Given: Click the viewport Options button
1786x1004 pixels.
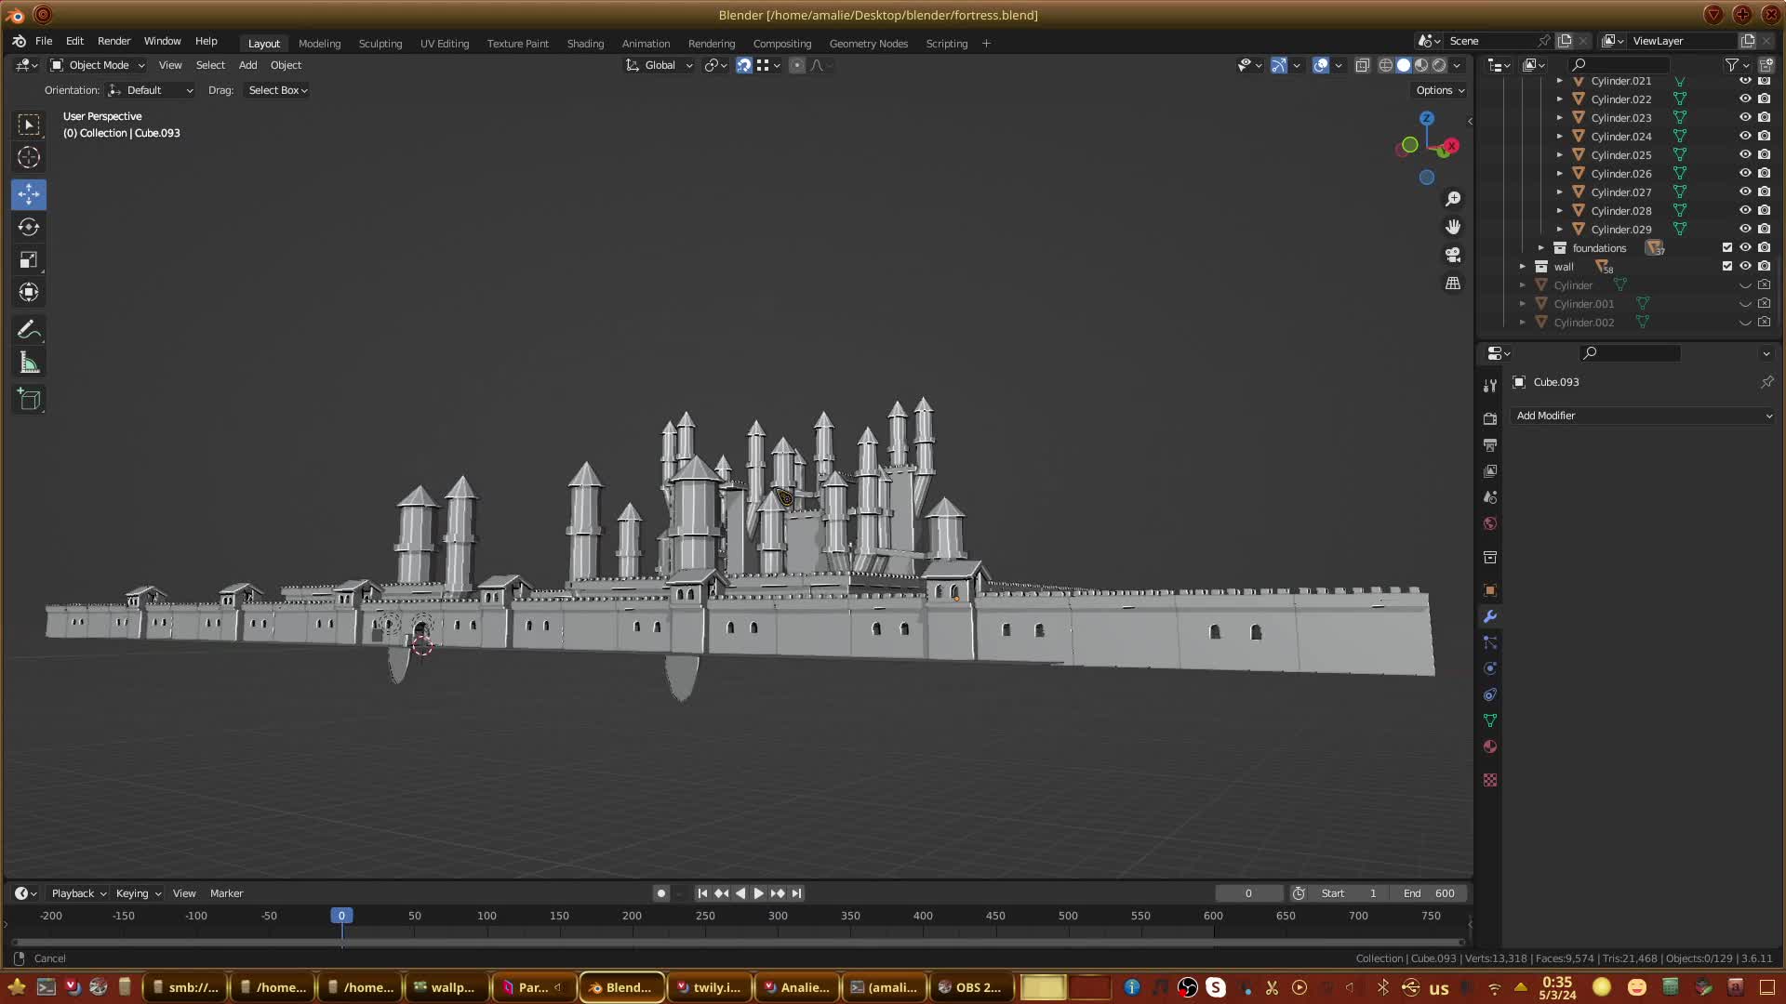Looking at the screenshot, I should pos(1440,90).
